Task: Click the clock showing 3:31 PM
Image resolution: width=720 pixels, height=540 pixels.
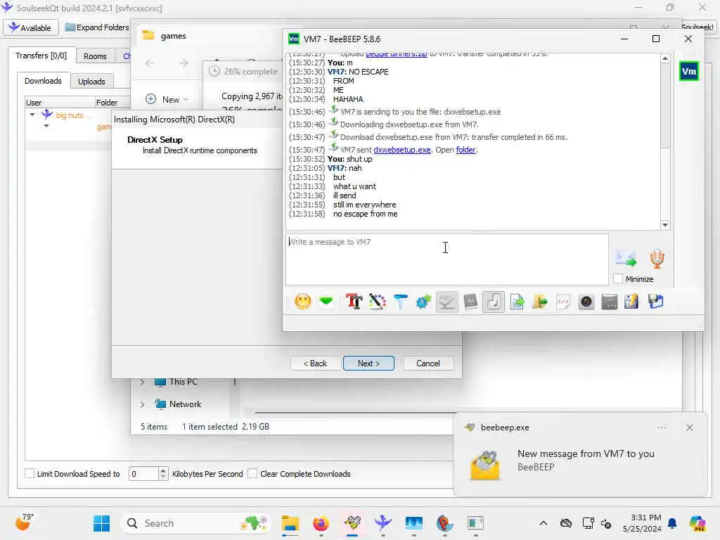Action: (642, 523)
